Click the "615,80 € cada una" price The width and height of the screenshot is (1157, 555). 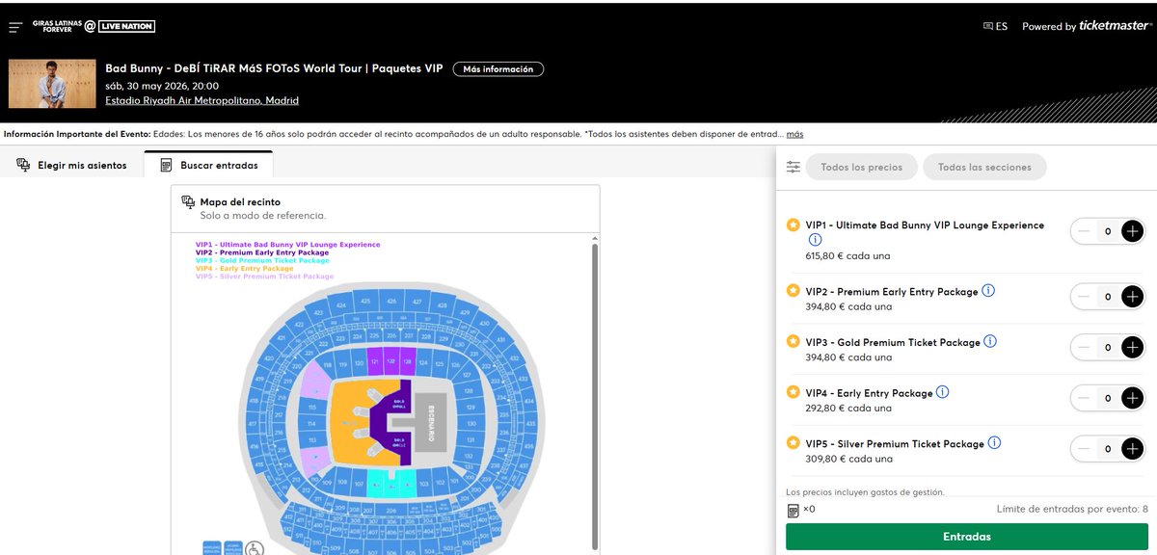point(848,256)
